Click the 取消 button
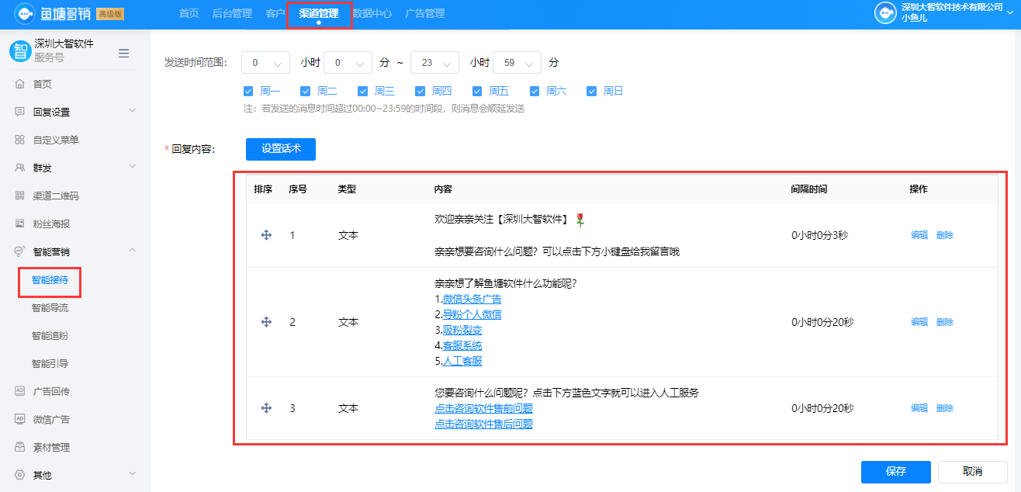 click(x=972, y=472)
